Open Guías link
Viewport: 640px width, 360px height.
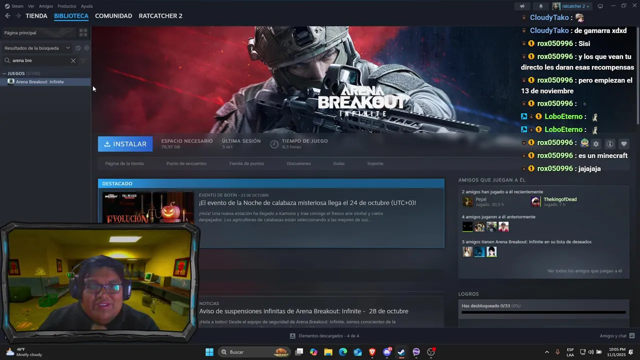pyautogui.click(x=339, y=163)
